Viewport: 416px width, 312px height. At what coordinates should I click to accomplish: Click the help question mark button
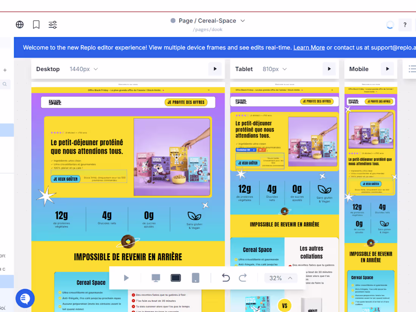click(x=405, y=25)
